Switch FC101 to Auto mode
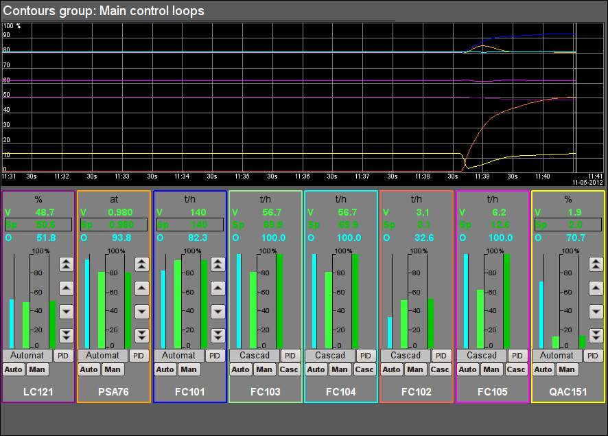This screenshot has height=436, width=608. 165,369
